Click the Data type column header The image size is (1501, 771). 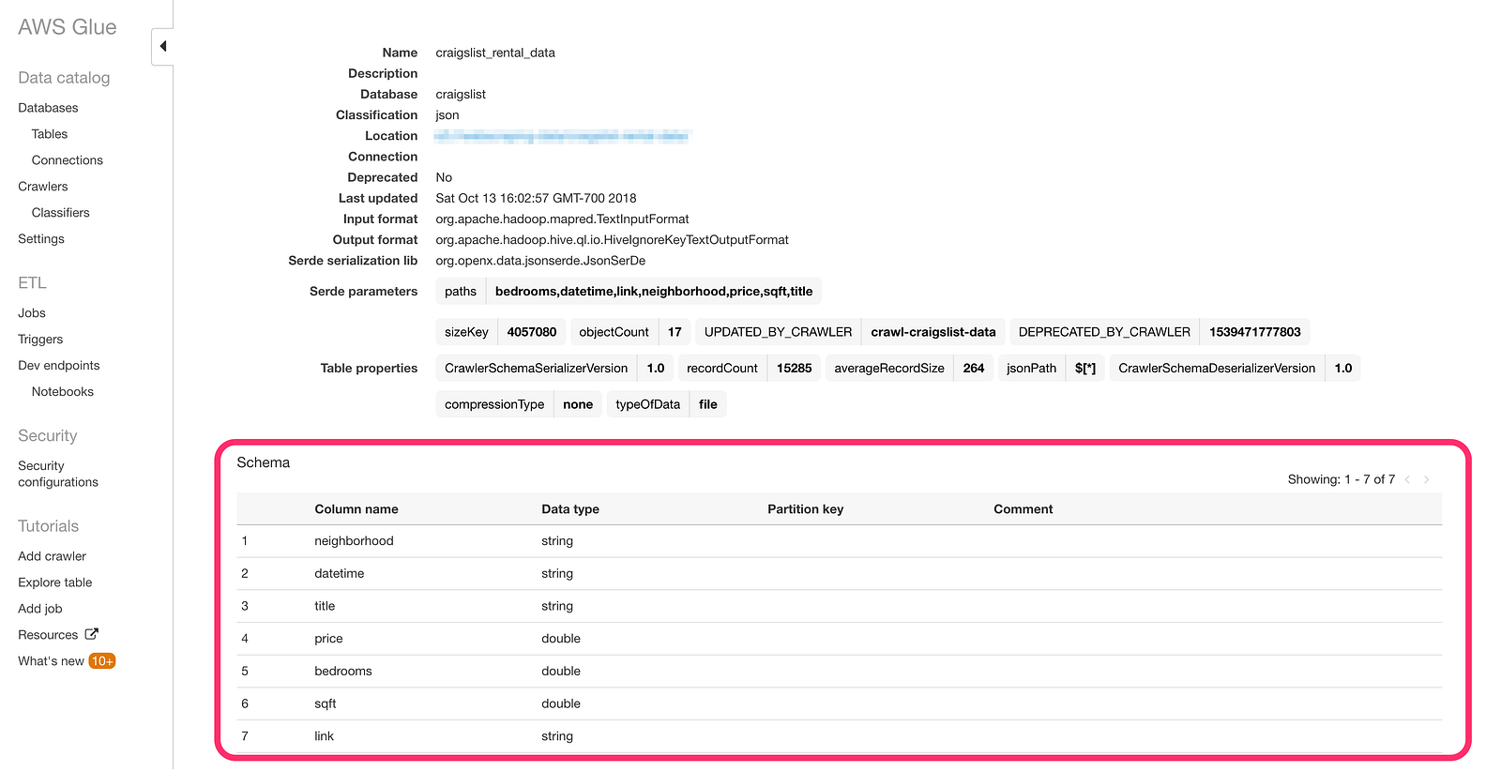tap(570, 509)
